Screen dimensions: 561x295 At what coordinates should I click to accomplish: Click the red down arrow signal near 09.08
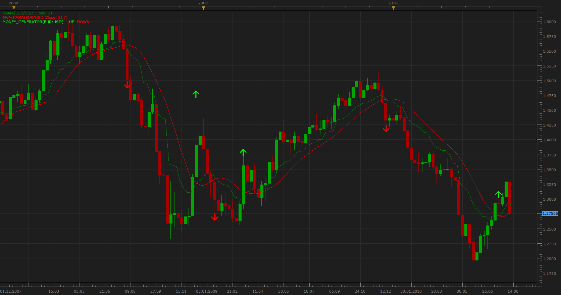pos(127,85)
